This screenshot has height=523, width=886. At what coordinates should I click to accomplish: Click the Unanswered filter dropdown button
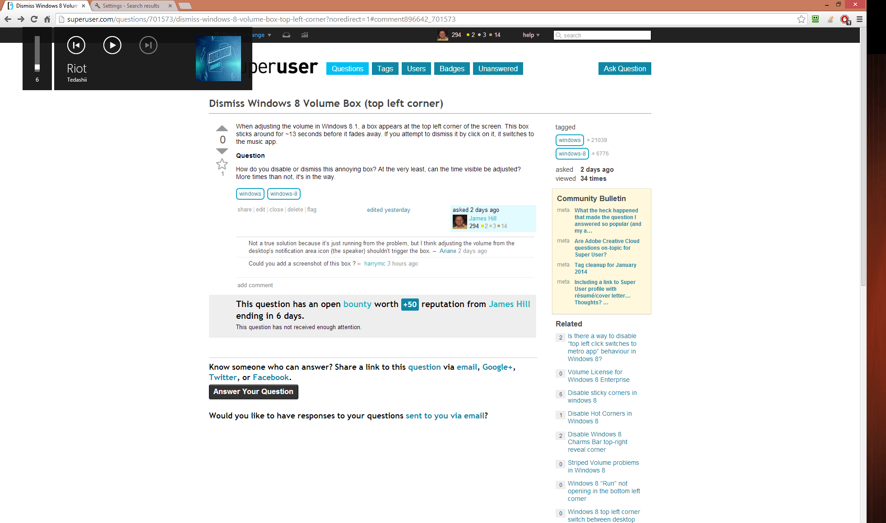[498, 69]
